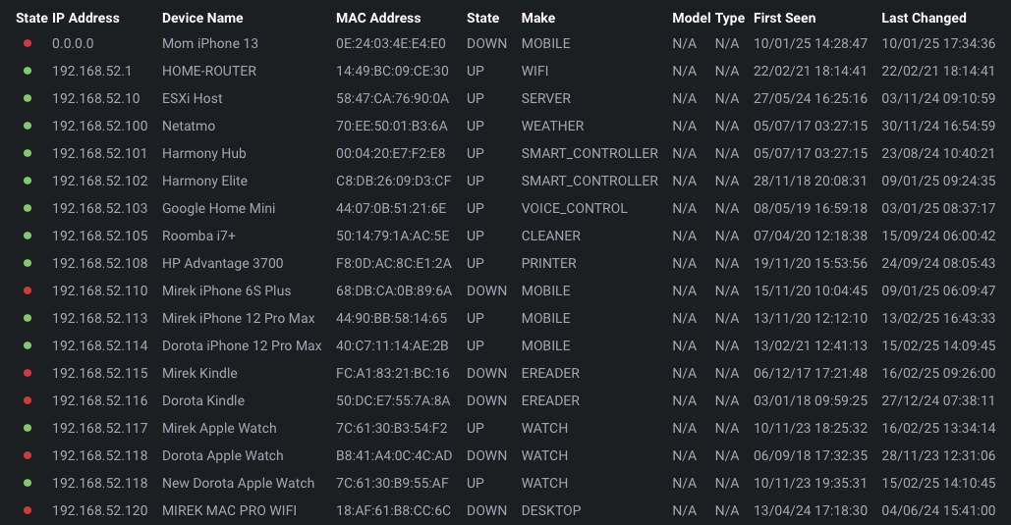Click MAC address 44:90:BB:58:14:65
The width and height of the screenshot is (1011, 525).
click(391, 318)
